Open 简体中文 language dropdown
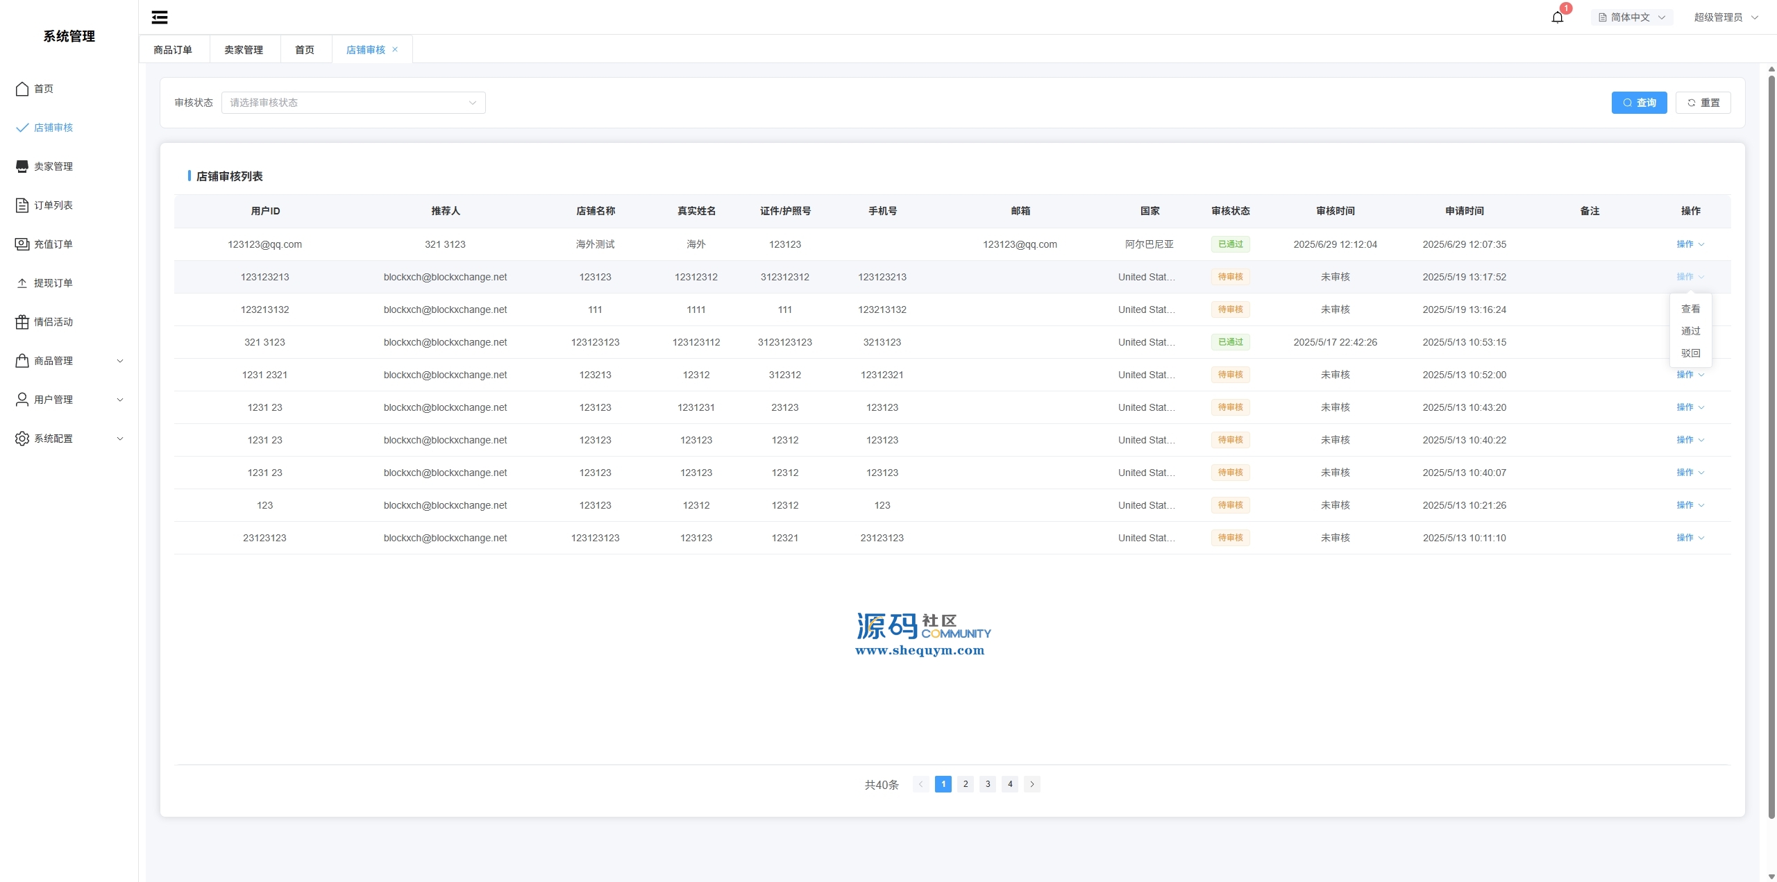Image resolution: width=1777 pixels, height=882 pixels. coord(1631,17)
